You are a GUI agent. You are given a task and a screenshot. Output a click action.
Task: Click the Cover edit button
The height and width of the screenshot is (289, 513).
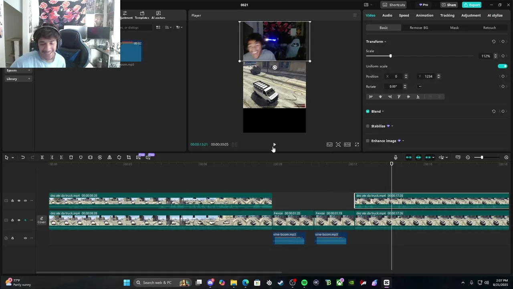tap(42, 220)
